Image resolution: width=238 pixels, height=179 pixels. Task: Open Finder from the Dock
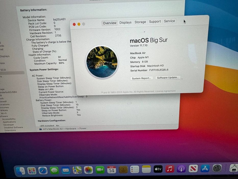pyautogui.click(x=20, y=171)
